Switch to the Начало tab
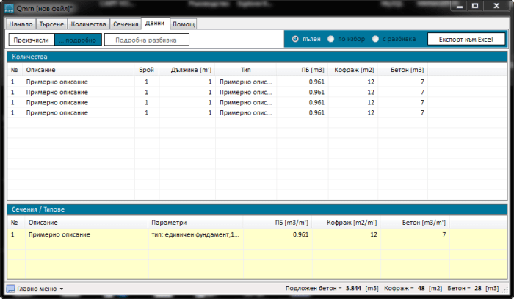Screen dimensions: 514x299 coord(21,24)
